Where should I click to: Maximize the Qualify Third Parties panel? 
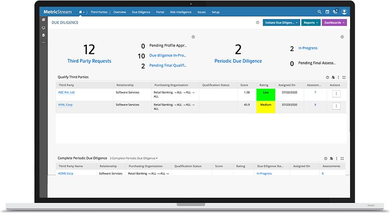(344, 78)
